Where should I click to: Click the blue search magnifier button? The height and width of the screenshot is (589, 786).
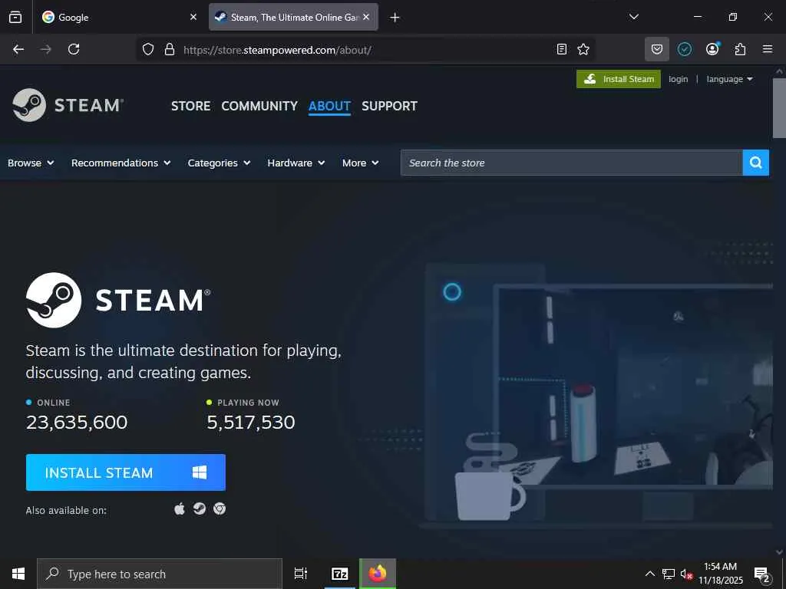[x=756, y=163]
